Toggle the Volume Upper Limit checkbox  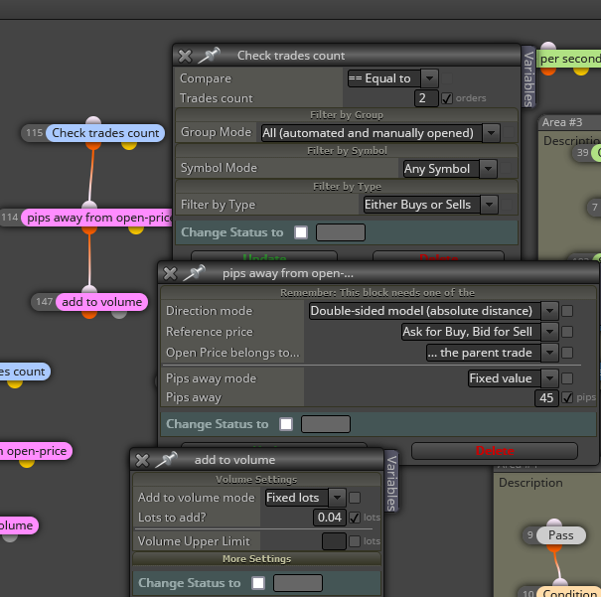click(x=355, y=541)
